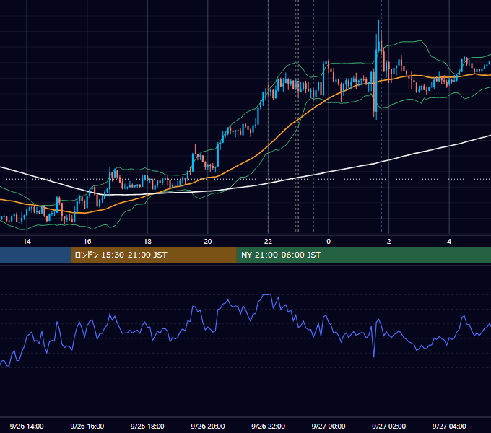
Task: Click the tallest candlestick spike near 2 o'clock
Action: pos(379,35)
